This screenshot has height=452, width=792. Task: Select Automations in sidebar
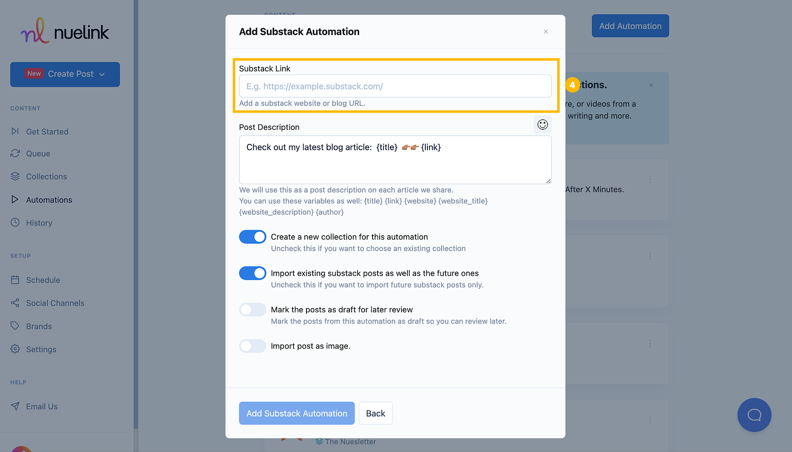tap(49, 200)
